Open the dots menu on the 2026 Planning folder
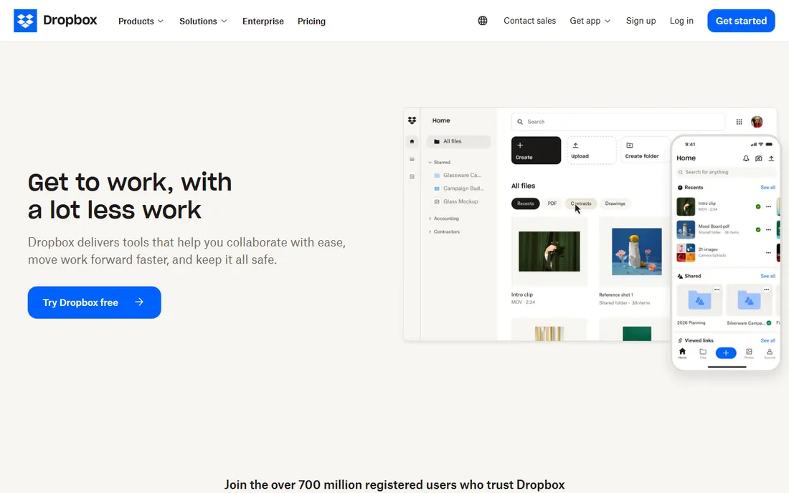The image size is (789, 493). point(717,289)
